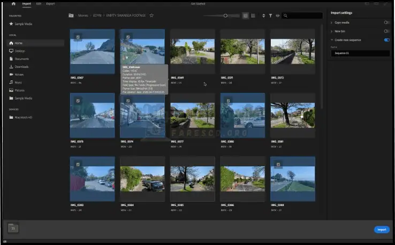
Task: Switch to the Edit tab
Action: click(x=38, y=4)
